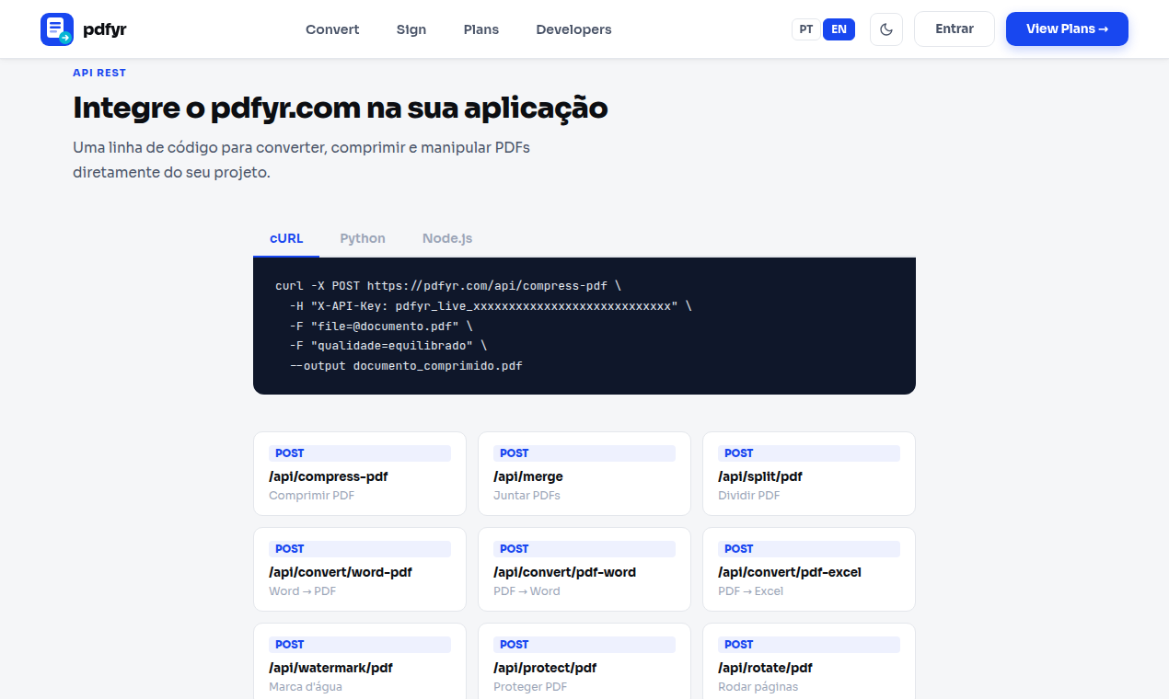Click the 'API REST' section label

99,73
